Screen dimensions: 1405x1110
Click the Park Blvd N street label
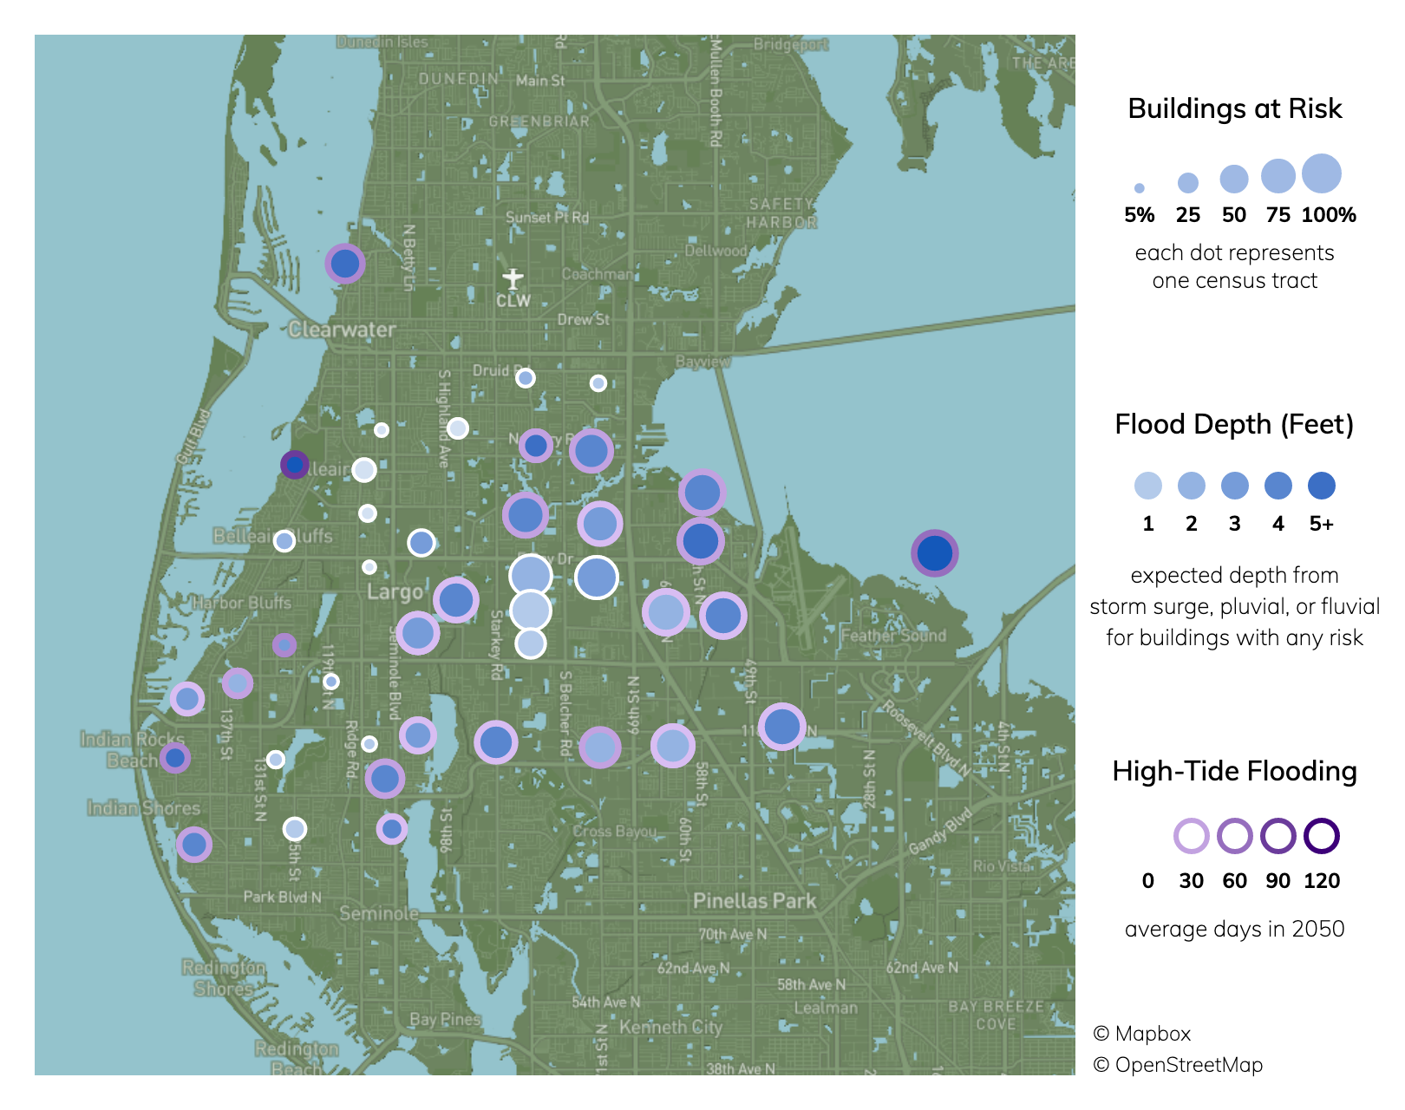(282, 897)
